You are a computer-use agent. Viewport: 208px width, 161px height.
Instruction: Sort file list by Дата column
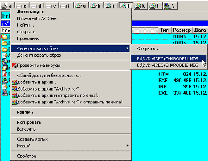click(200, 30)
